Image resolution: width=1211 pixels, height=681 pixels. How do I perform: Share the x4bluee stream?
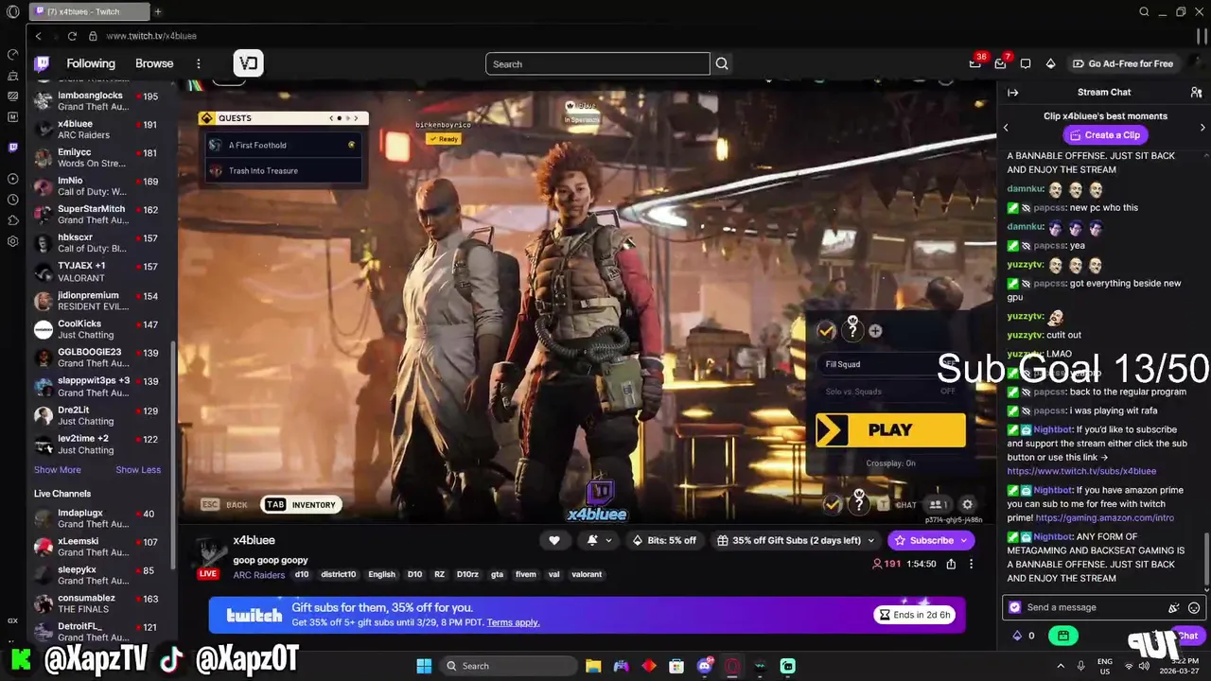pyautogui.click(x=951, y=564)
